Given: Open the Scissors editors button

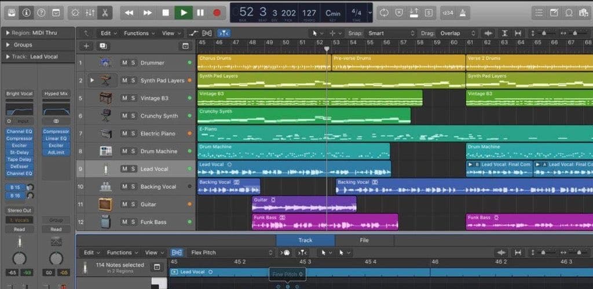Looking at the screenshot, I should click(x=105, y=12).
